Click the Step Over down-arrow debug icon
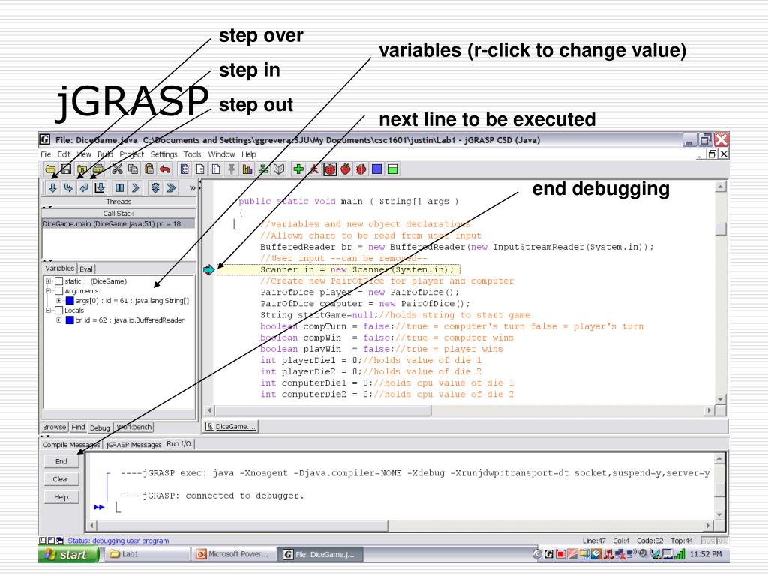Viewport: 768px width, 576px height. (x=52, y=187)
